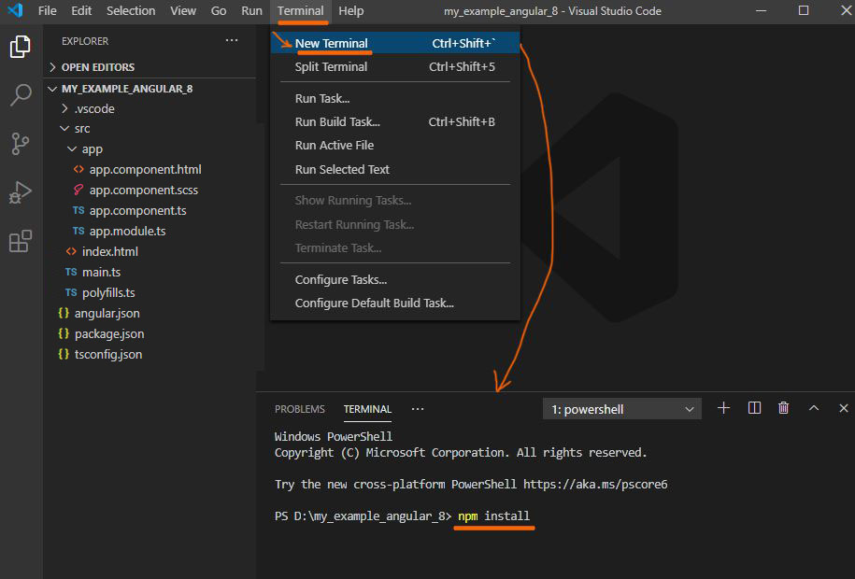The image size is (855, 579).
Task: Open the Source Control view
Action: [x=20, y=143]
